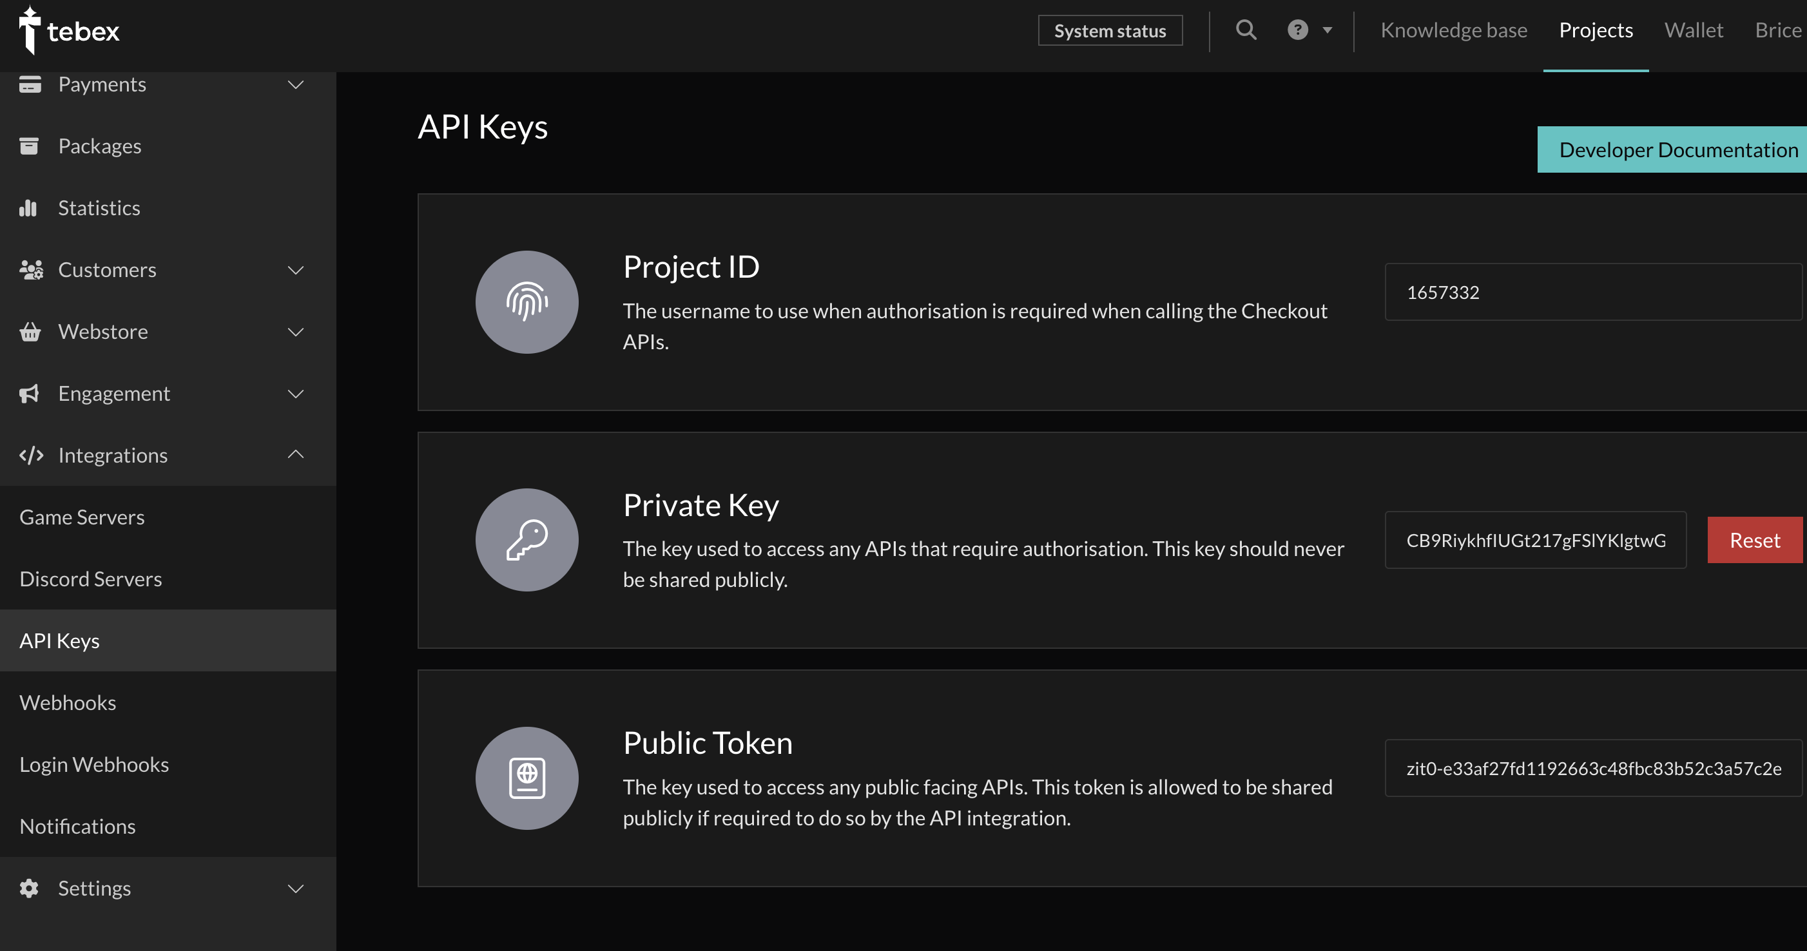Click the Public Token passport icon
The height and width of the screenshot is (951, 1807).
pos(527,778)
